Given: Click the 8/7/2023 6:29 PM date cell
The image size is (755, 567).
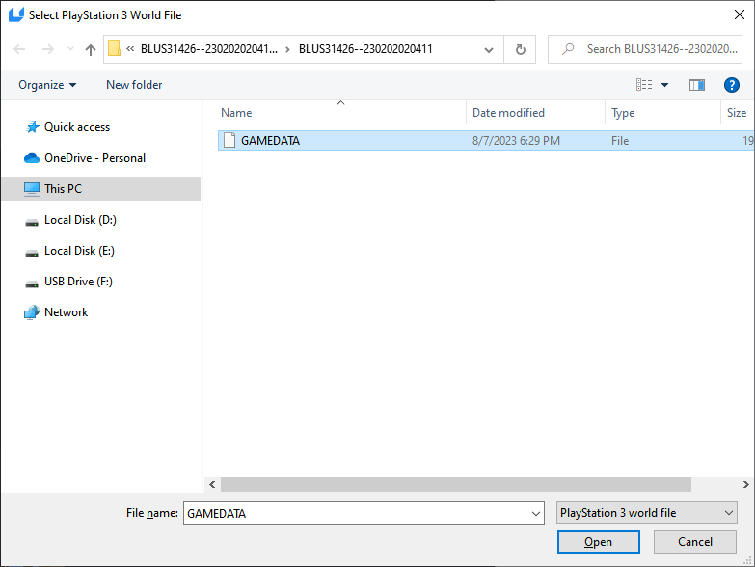Looking at the screenshot, I should [516, 141].
